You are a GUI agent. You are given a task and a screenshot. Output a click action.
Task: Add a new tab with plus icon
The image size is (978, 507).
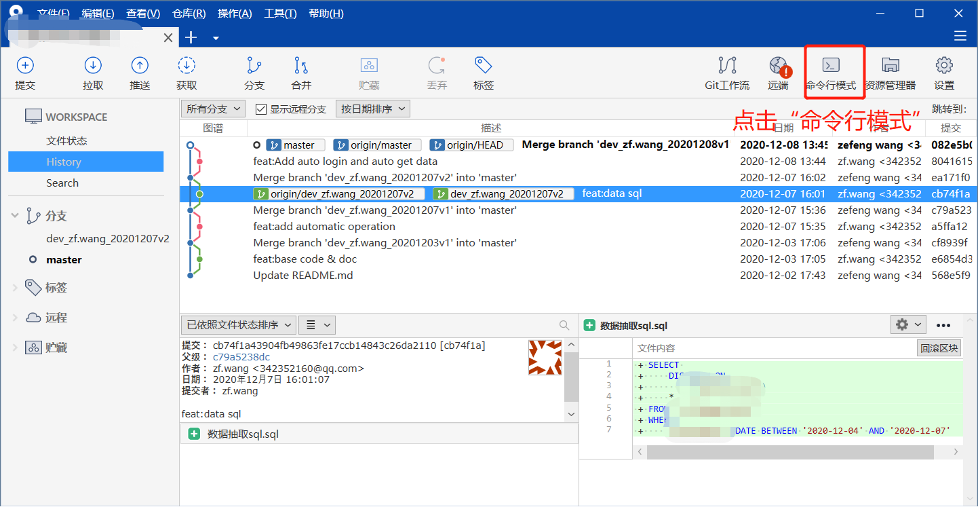pos(191,37)
